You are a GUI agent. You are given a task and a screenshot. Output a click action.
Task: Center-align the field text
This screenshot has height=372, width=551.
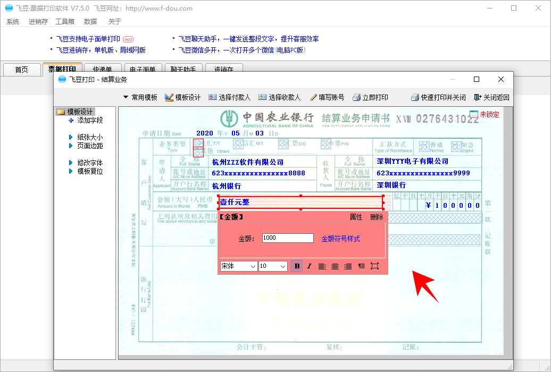(335, 266)
